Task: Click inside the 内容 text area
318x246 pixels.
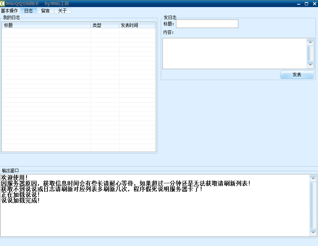Action: coord(234,53)
